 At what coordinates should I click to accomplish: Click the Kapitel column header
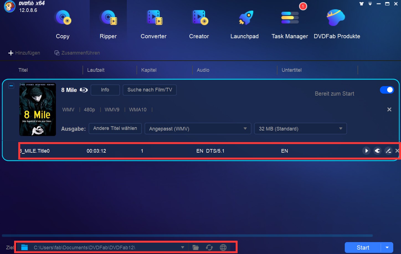[x=149, y=70]
